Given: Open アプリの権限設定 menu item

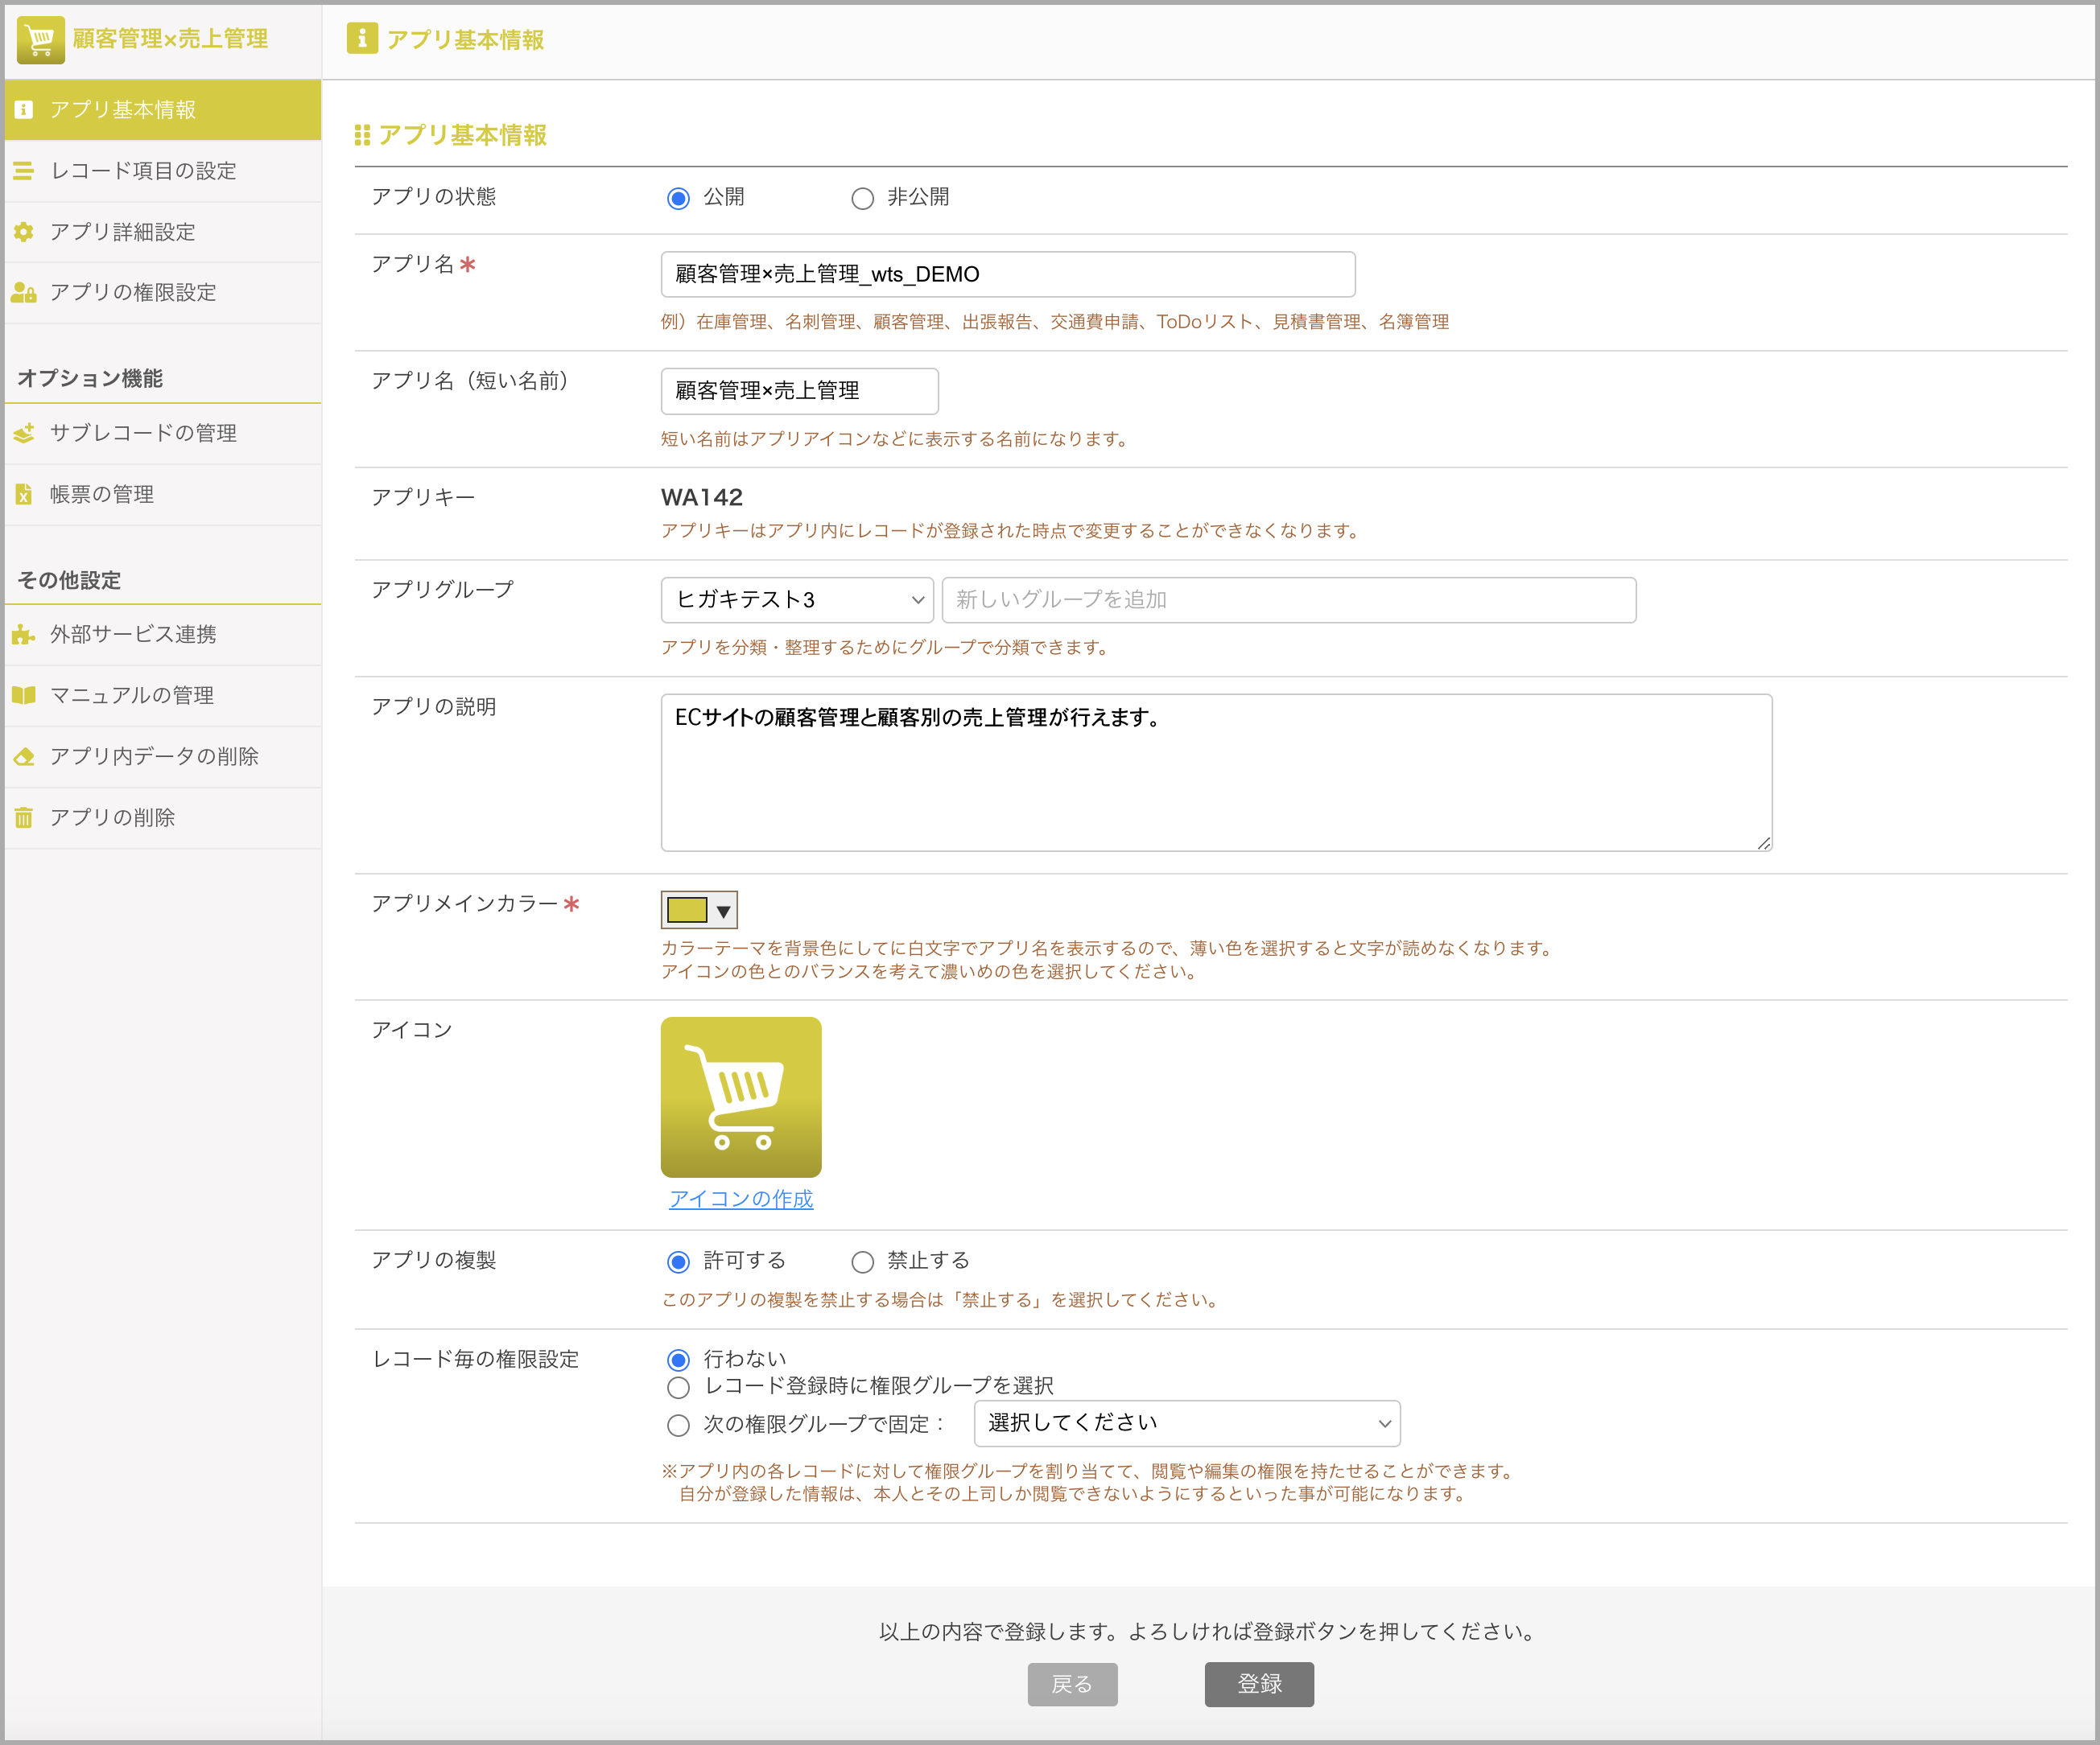Looking at the screenshot, I should [x=163, y=293].
